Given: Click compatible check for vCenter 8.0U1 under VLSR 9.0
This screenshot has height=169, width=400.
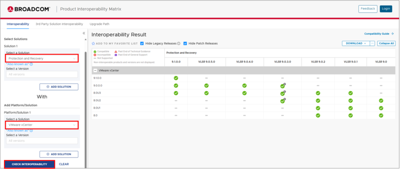Looking at the screenshot, I should [x=381, y=108].
